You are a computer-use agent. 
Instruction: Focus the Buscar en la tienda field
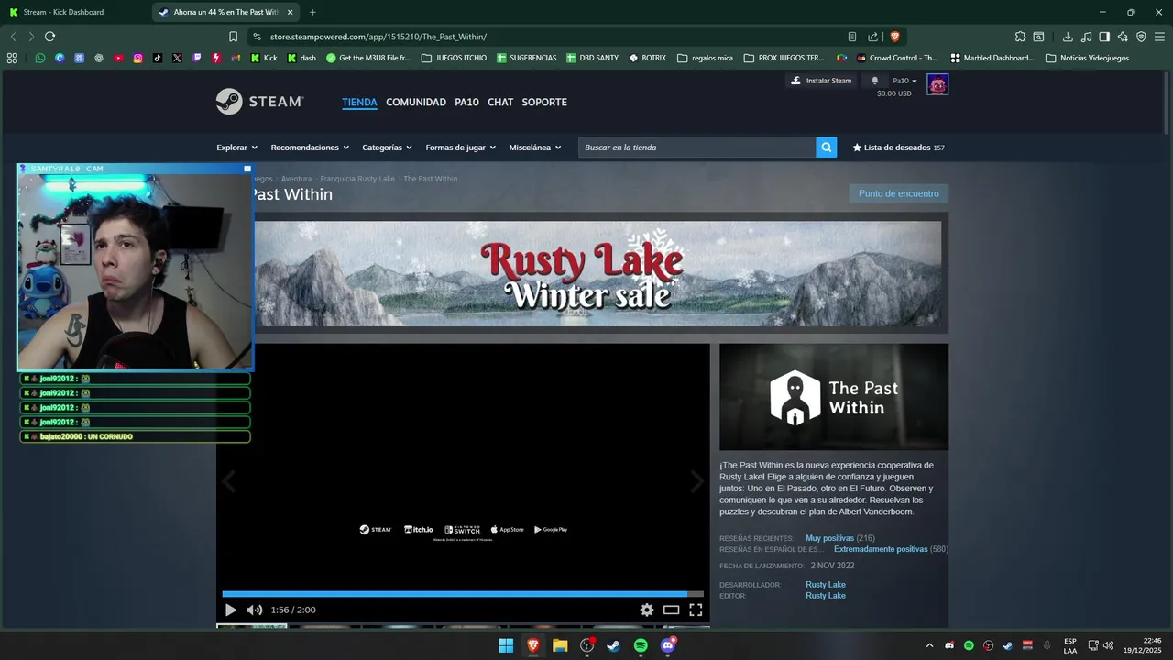click(697, 148)
